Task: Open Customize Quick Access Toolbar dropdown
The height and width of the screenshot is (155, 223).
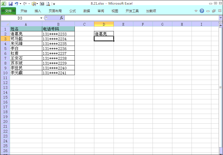Action: [x=54, y=4]
